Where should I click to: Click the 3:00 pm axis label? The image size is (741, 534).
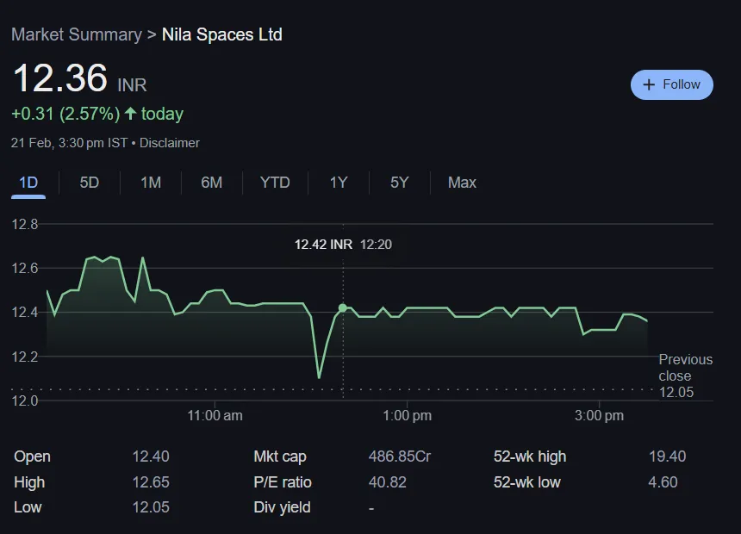(599, 415)
